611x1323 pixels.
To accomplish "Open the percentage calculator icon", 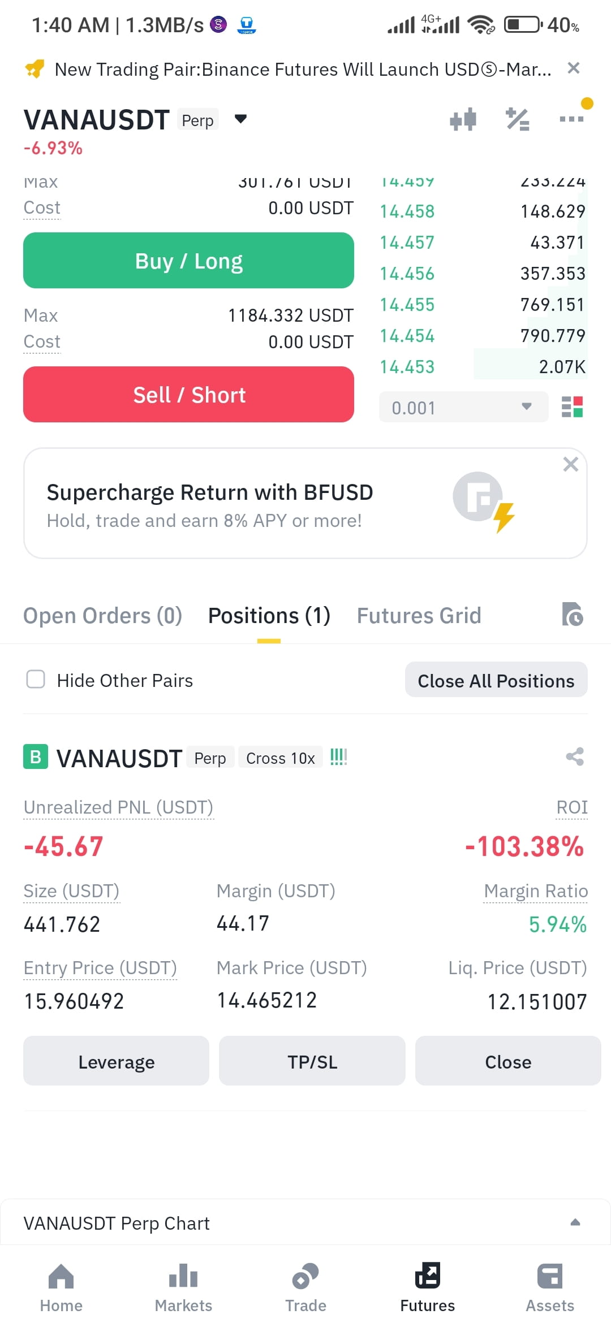I will pos(517,119).
